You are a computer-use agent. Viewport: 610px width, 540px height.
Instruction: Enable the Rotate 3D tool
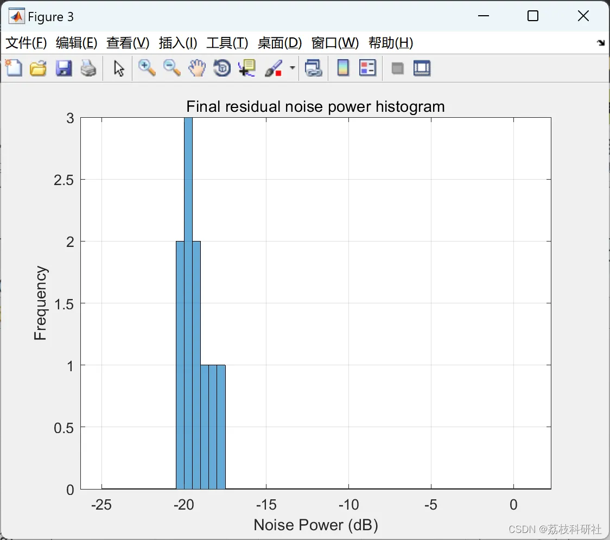(x=222, y=68)
